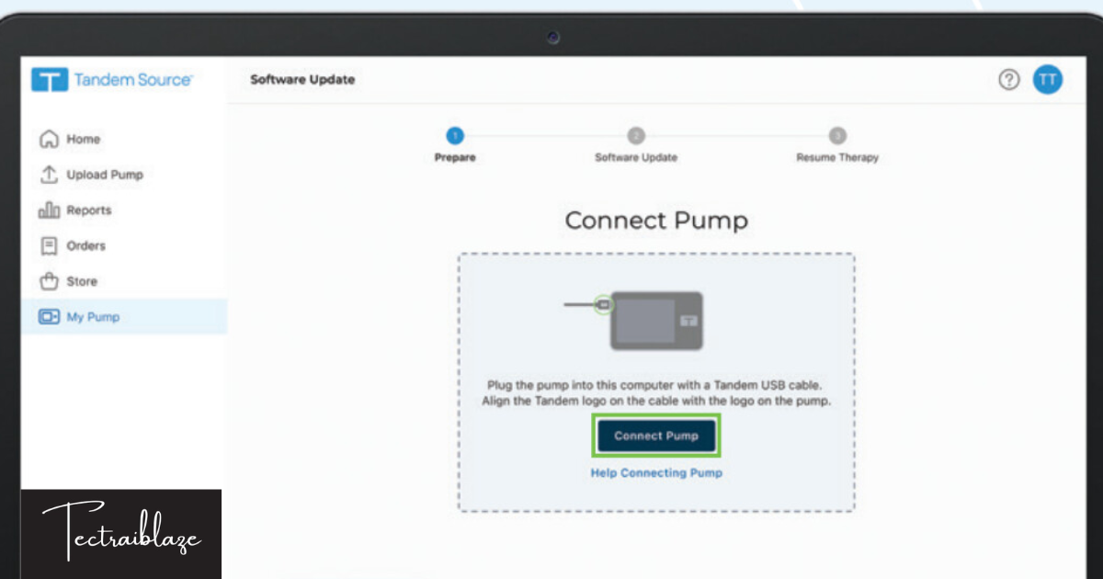Click step 1 Prepare circle
Viewport: 1103px width, 579px height.
click(455, 136)
